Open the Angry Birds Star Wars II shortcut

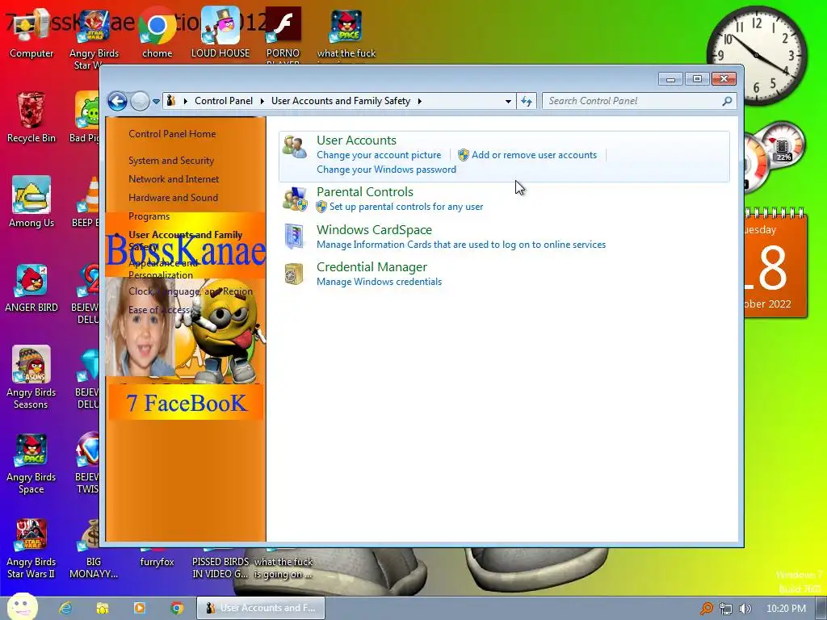tap(31, 548)
